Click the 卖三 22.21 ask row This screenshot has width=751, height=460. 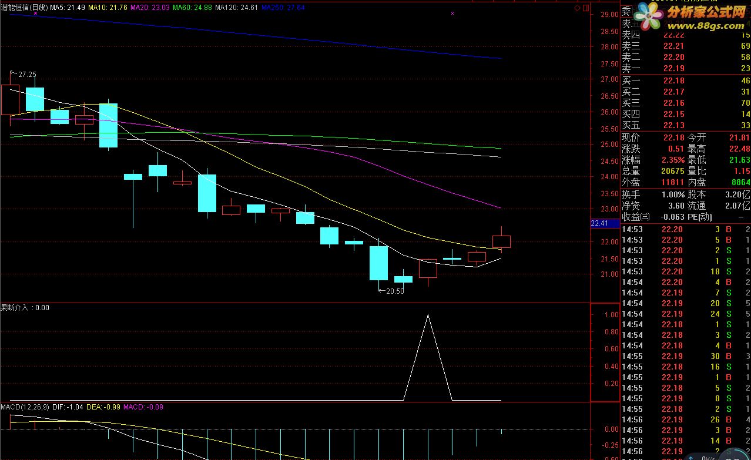click(x=686, y=46)
